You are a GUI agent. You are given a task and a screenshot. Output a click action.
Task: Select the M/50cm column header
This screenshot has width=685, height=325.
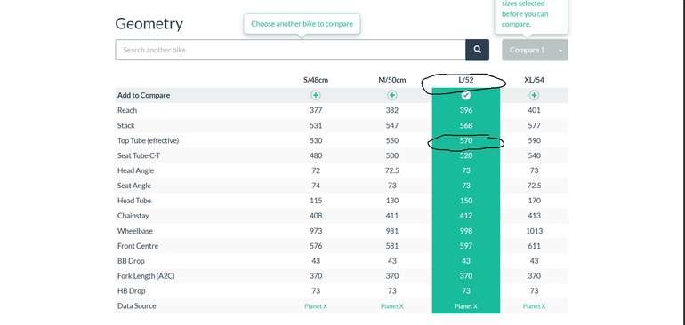click(x=391, y=80)
